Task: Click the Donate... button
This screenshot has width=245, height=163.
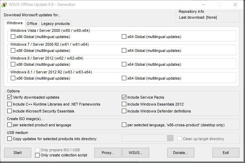Action: tap(180, 153)
